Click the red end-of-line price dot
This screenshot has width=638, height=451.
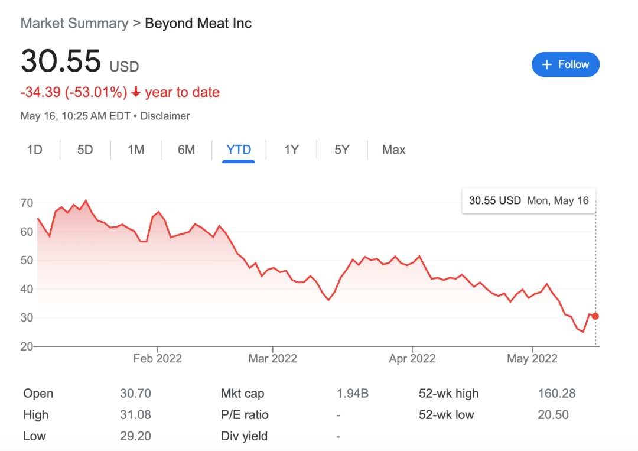tap(595, 316)
